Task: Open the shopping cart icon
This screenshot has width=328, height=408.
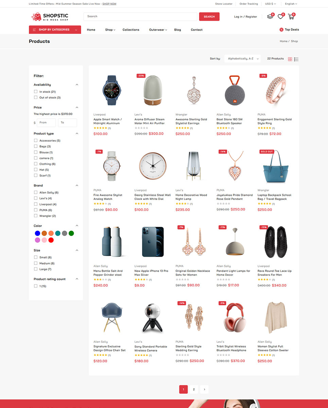Action: 291,16
